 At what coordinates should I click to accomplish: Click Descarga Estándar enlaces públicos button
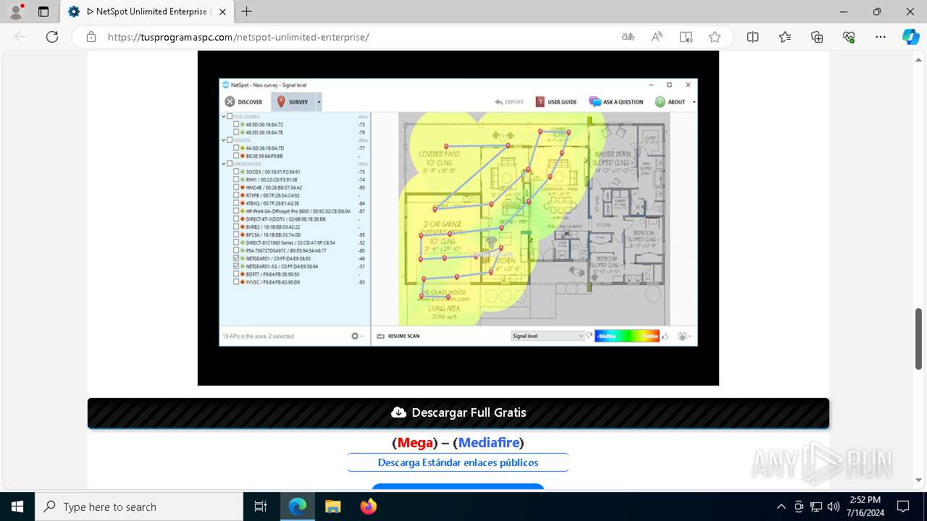pos(458,462)
